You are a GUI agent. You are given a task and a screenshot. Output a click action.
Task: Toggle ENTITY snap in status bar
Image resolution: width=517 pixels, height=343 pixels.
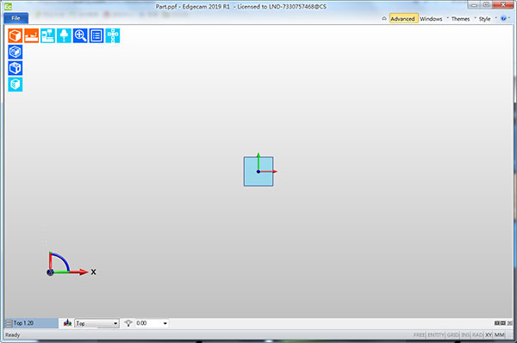click(436, 334)
